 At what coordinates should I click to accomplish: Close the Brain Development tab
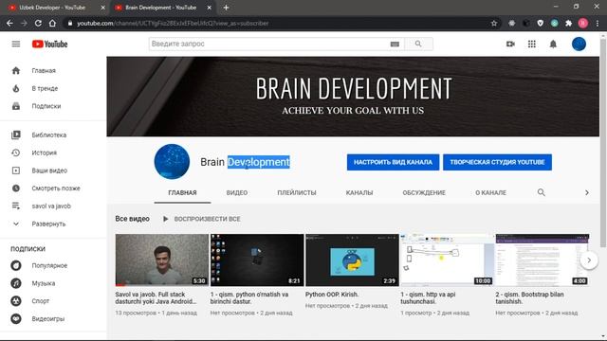tap(209, 8)
